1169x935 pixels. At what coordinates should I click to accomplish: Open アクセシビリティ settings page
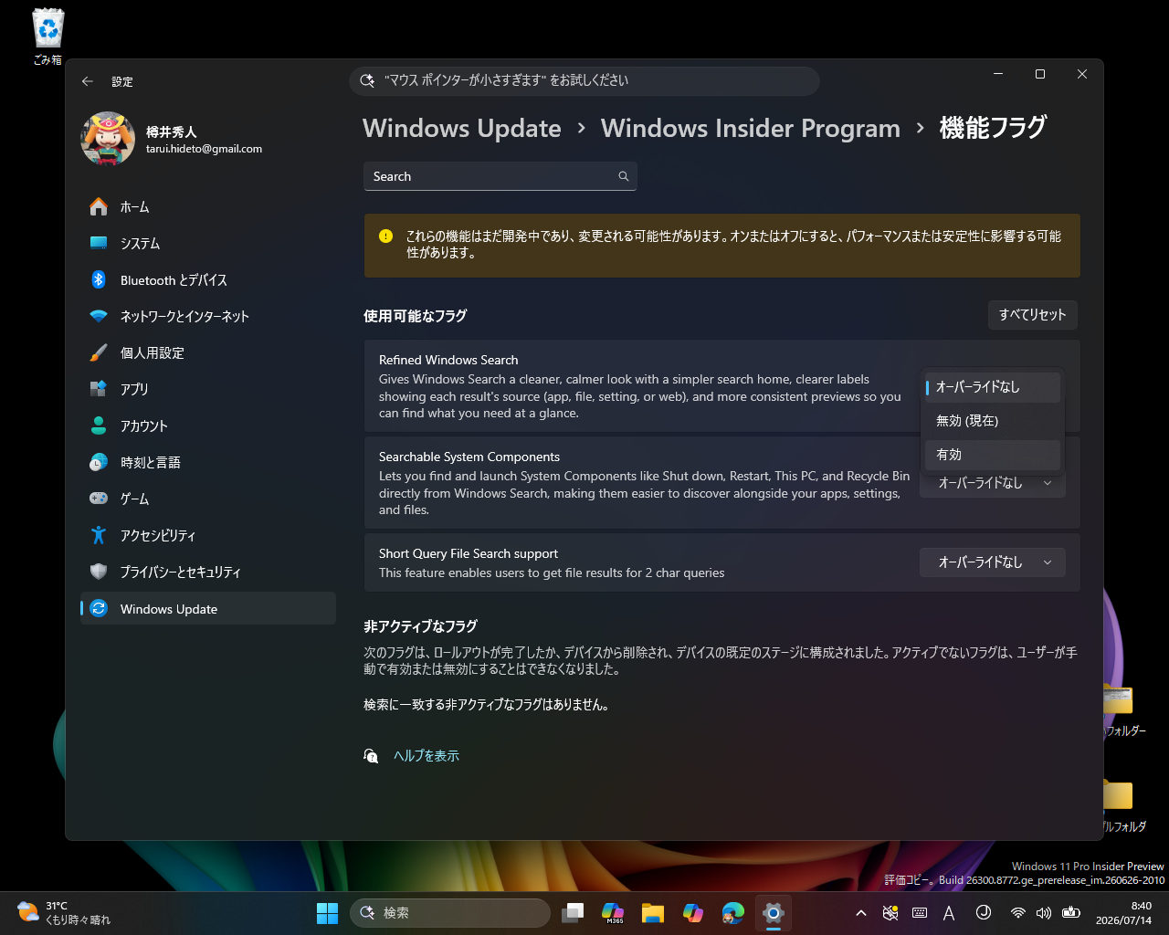208,536
